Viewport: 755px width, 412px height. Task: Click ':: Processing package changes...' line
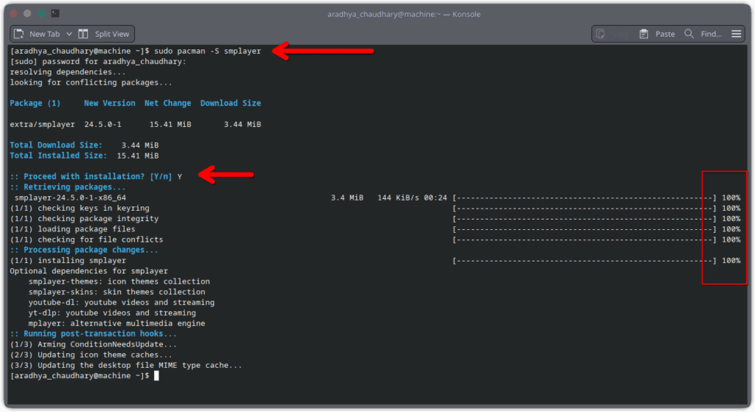tap(84, 251)
